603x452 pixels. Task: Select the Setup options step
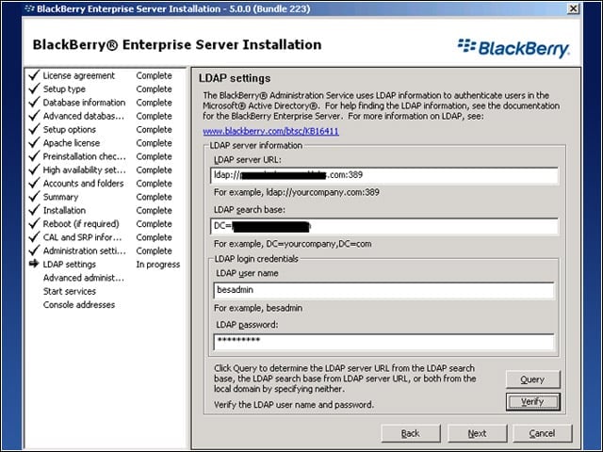tap(69, 130)
